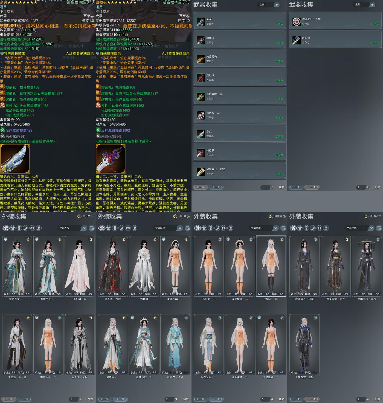The width and height of the screenshot is (383, 403).
Task: Click the trash icon on 极苻回春·一 outfit card
Action: [x=28, y=240]
